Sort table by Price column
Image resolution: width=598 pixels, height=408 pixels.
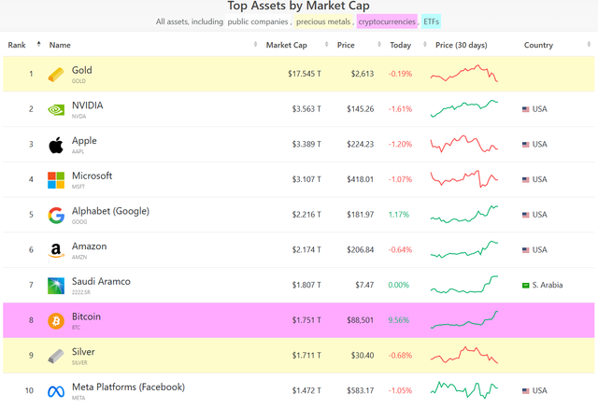[x=345, y=45]
